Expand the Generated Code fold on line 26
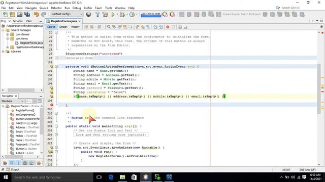The height and width of the screenshot is (182, 325). [56, 58]
